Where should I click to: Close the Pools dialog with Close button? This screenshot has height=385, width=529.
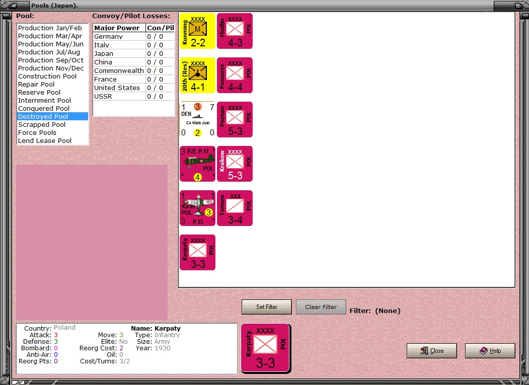pyautogui.click(x=432, y=351)
